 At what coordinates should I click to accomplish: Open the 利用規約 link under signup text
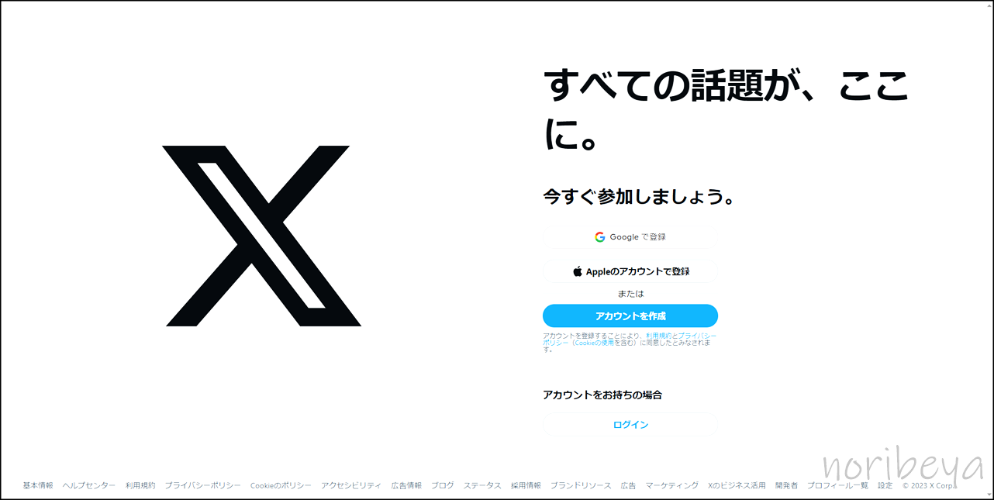(x=659, y=336)
